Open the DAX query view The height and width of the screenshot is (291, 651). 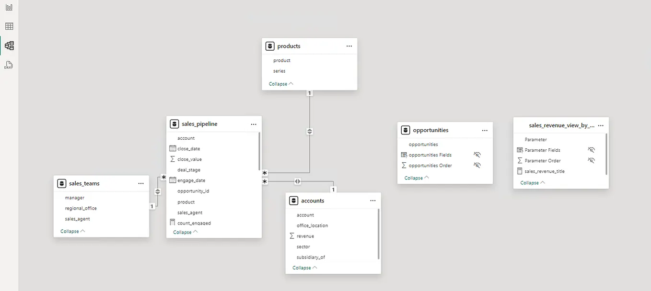[x=9, y=64]
